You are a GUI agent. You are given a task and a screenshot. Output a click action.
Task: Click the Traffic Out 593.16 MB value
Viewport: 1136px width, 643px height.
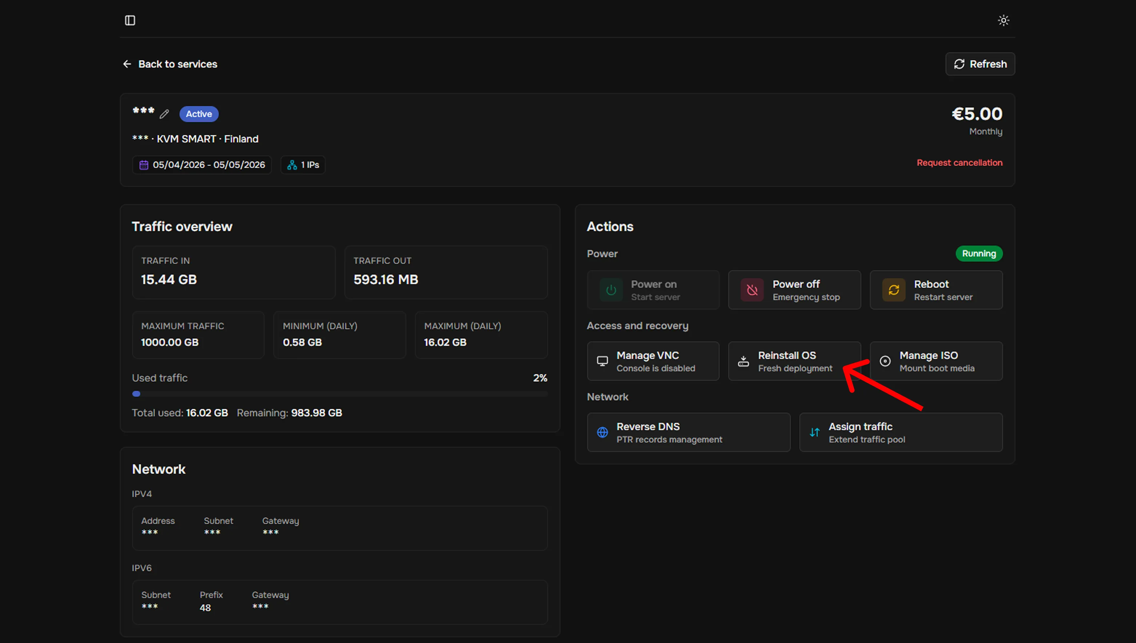click(x=386, y=280)
